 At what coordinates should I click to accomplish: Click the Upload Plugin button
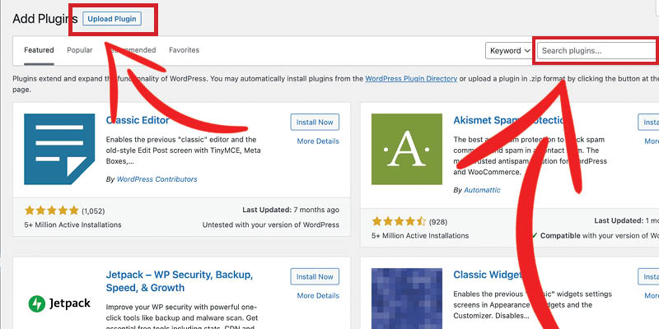pyautogui.click(x=112, y=19)
